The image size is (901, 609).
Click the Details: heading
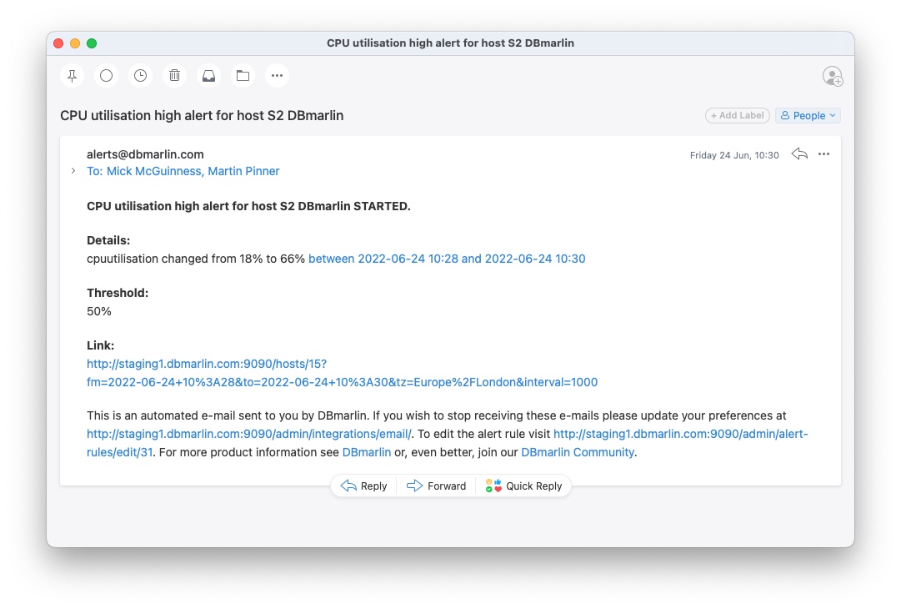[x=108, y=240]
